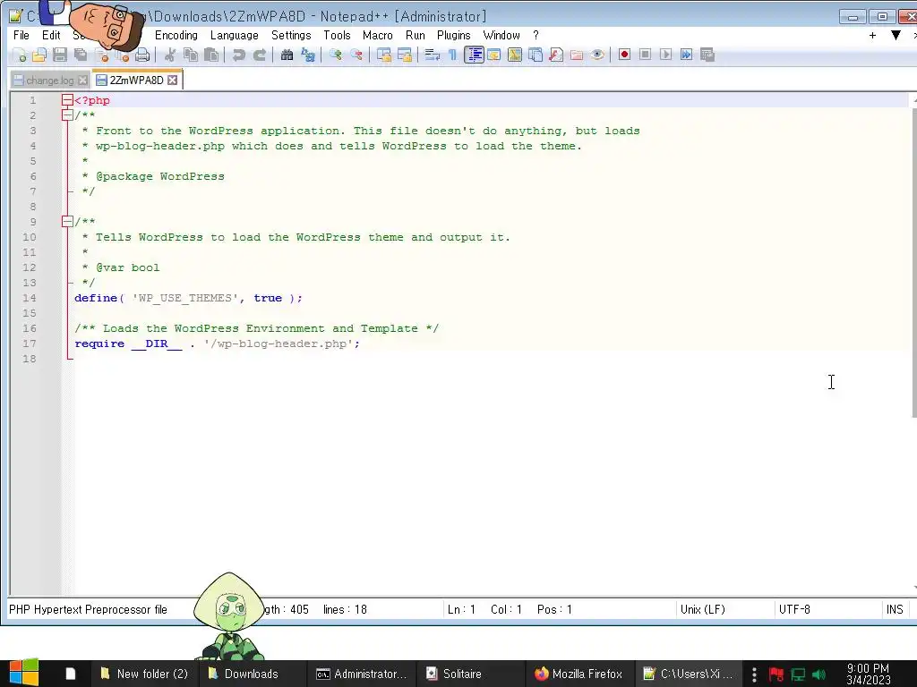
Task: Switch to Mozilla Firefox on taskbar
Action: pyautogui.click(x=579, y=674)
